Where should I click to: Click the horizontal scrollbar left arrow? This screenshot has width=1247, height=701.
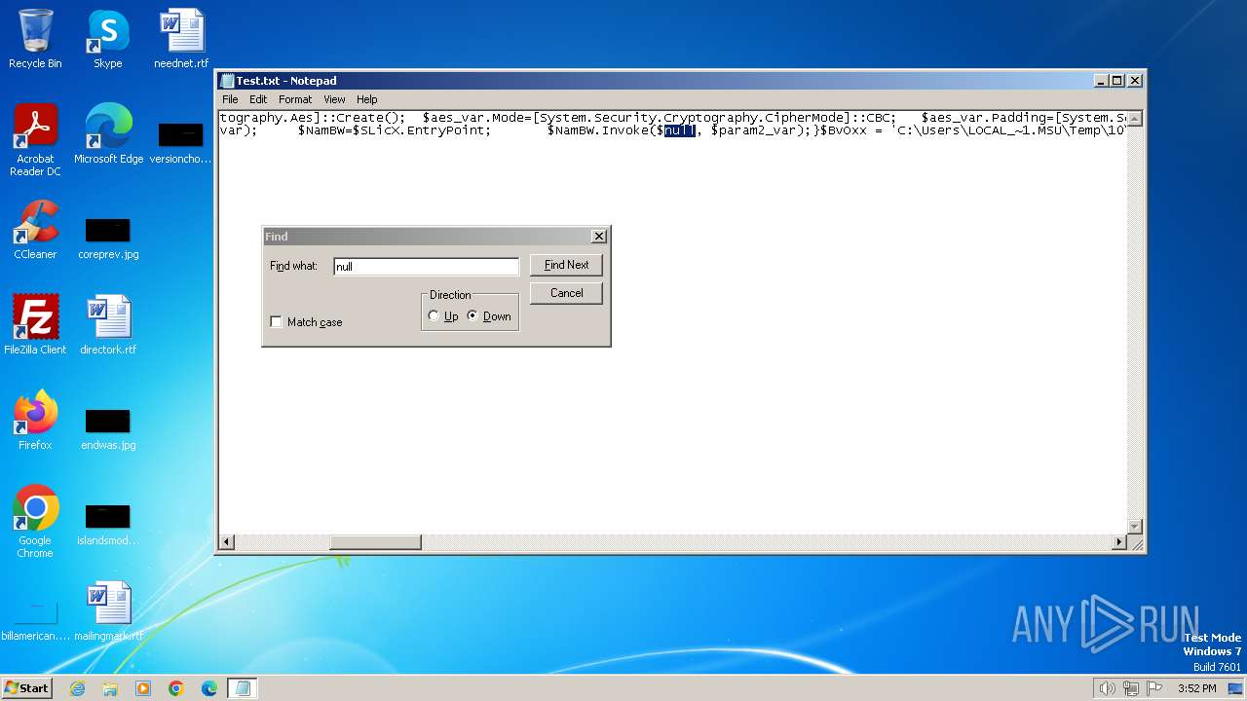pos(227,542)
